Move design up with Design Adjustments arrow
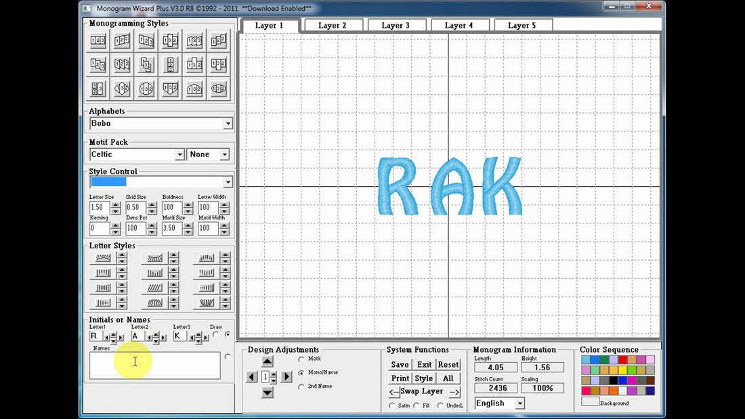Screen dimensions: 745x419 tap(268, 362)
